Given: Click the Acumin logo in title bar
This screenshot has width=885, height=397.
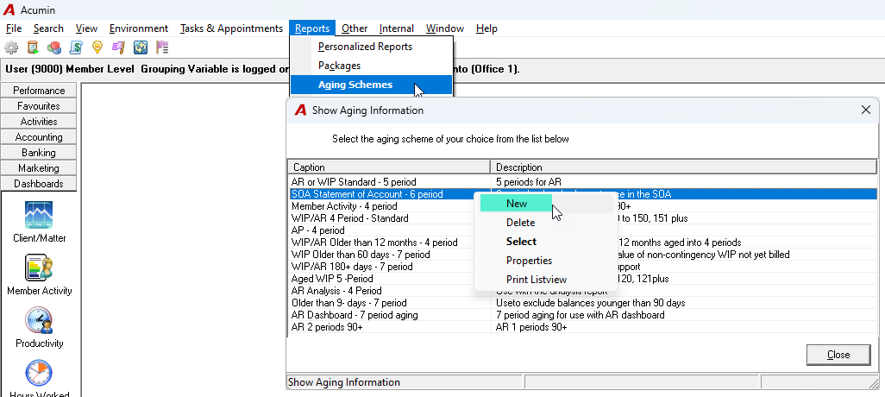Looking at the screenshot, I should tap(9, 10).
